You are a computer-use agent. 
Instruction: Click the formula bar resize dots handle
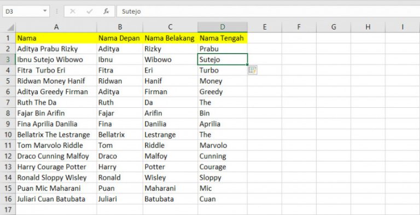coord(57,11)
